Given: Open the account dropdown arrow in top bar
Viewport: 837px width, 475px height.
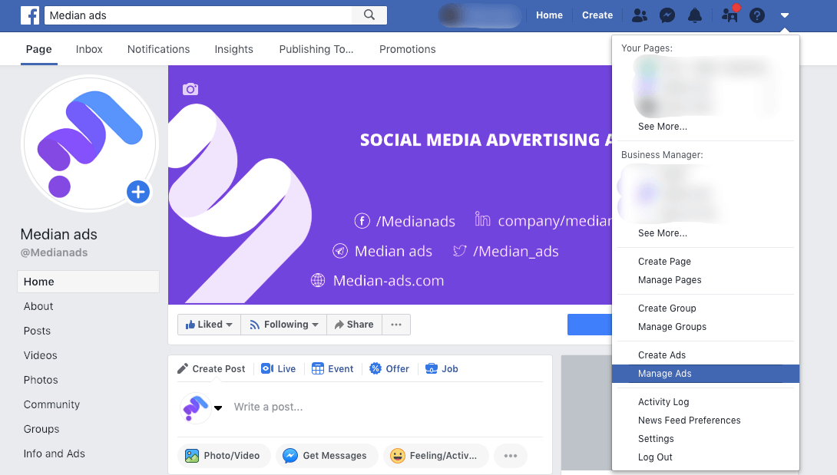Looking at the screenshot, I should coord(784,15).
